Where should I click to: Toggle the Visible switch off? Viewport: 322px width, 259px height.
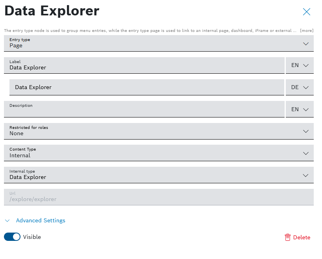coord(12,237)
